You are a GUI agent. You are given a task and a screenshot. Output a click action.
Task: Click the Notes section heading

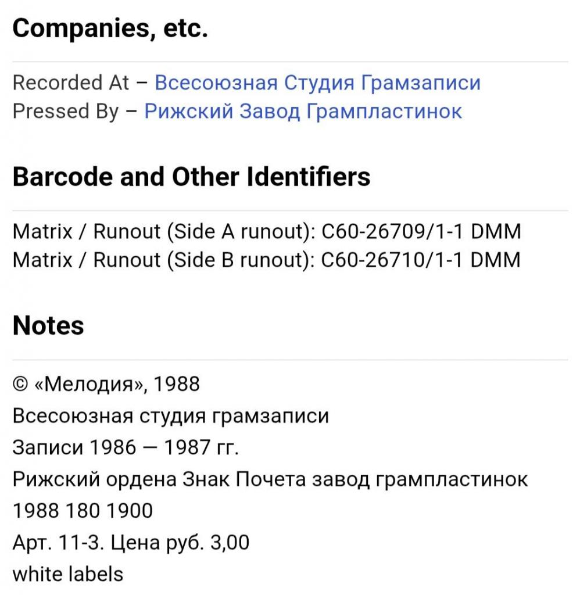pos(48,325)
